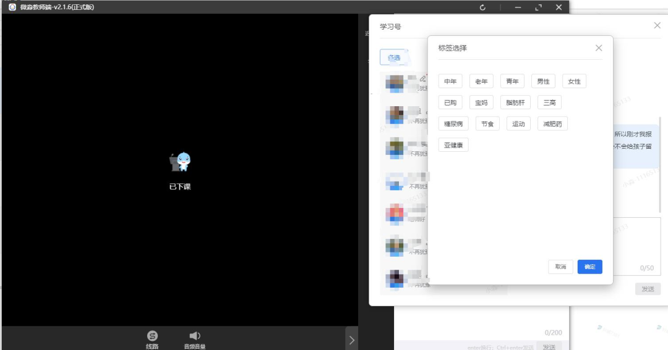This screenshot has height=350, width=668.
Task: Click the first user's edit pencil icon
Action: coord(422,78)
